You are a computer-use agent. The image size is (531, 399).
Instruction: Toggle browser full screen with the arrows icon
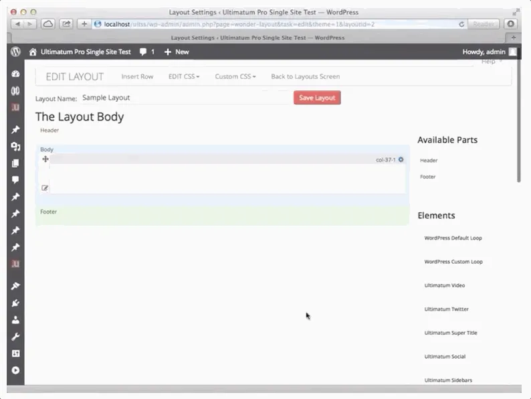coord(516,12)
